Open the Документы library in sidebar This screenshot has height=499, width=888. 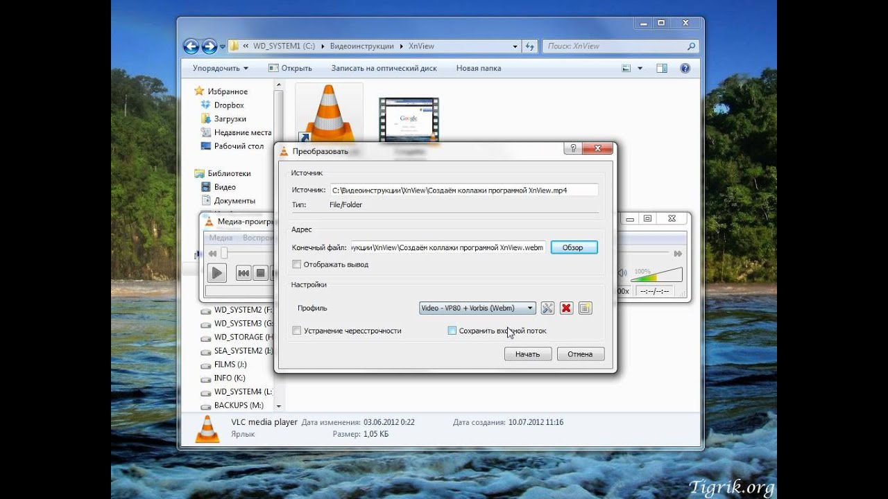click(234, 201)
